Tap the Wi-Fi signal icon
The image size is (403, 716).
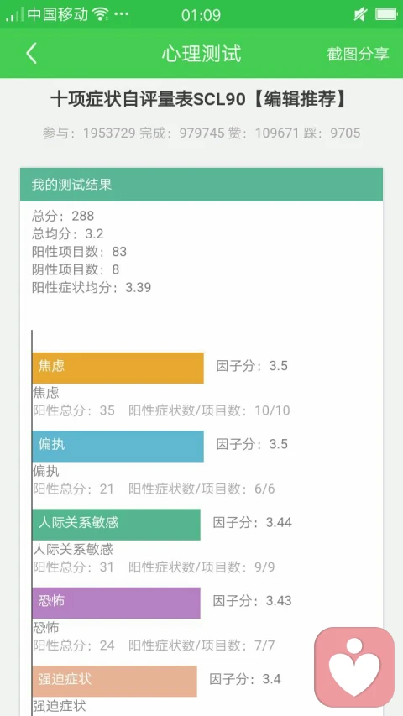pos(100,14)
